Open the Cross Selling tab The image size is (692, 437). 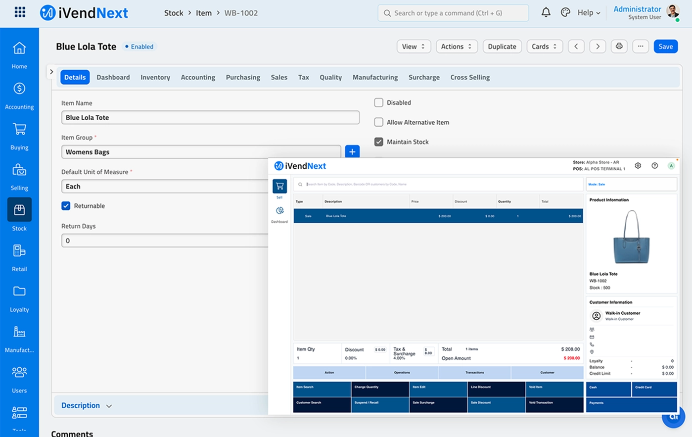tap(469, 77)
